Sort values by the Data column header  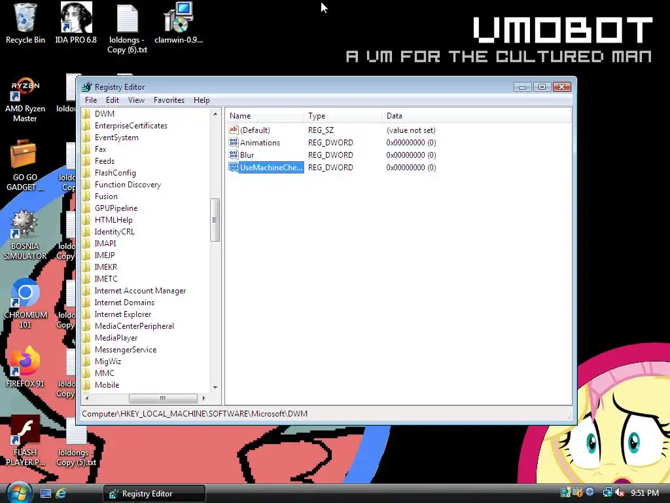tap(476, 115)
